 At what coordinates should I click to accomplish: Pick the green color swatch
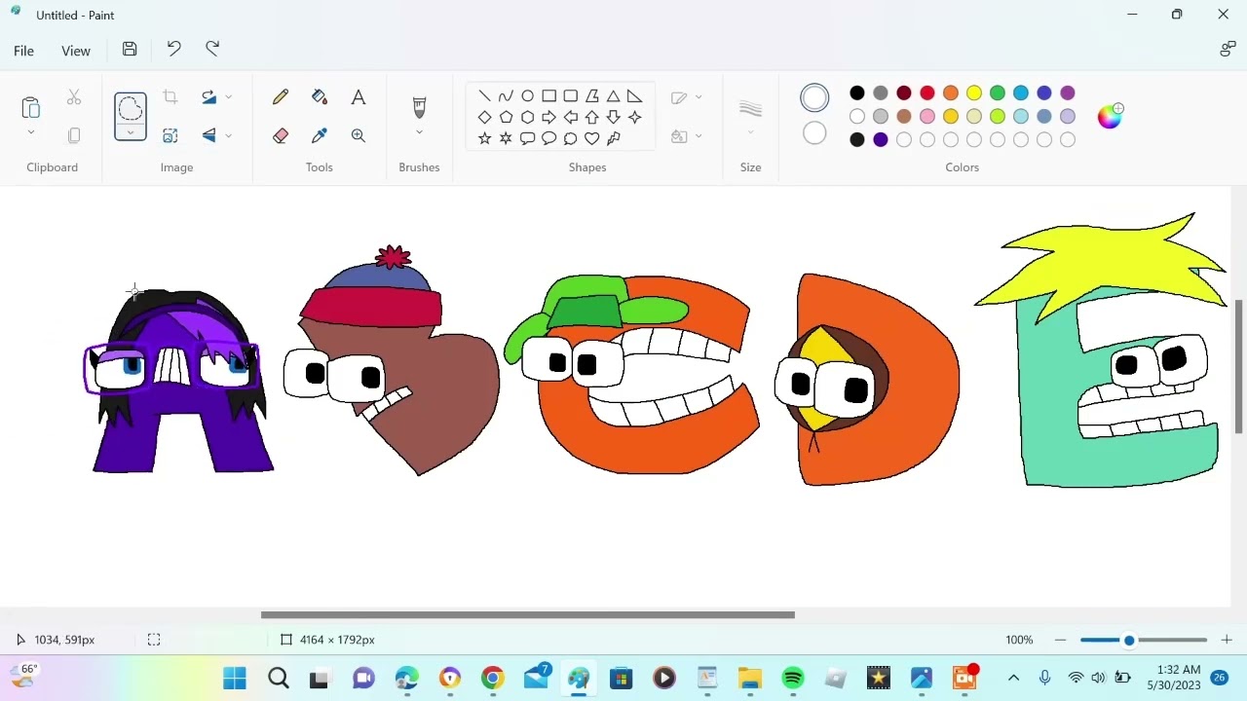pyautogui.click(x=998, y=93)
